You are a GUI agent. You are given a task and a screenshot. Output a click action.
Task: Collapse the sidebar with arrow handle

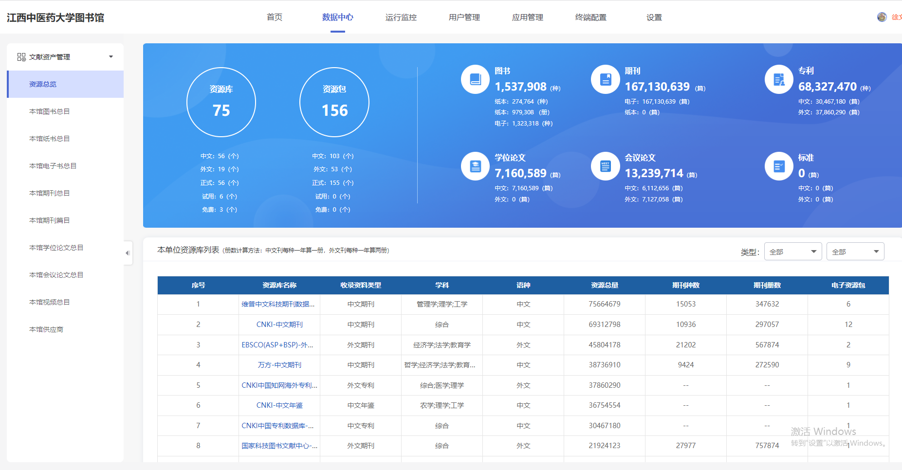[128, 253]
